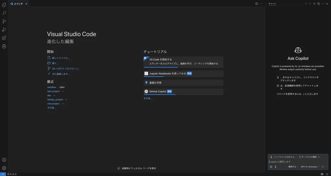Open recent folder sandbox

tap(52, 87)
